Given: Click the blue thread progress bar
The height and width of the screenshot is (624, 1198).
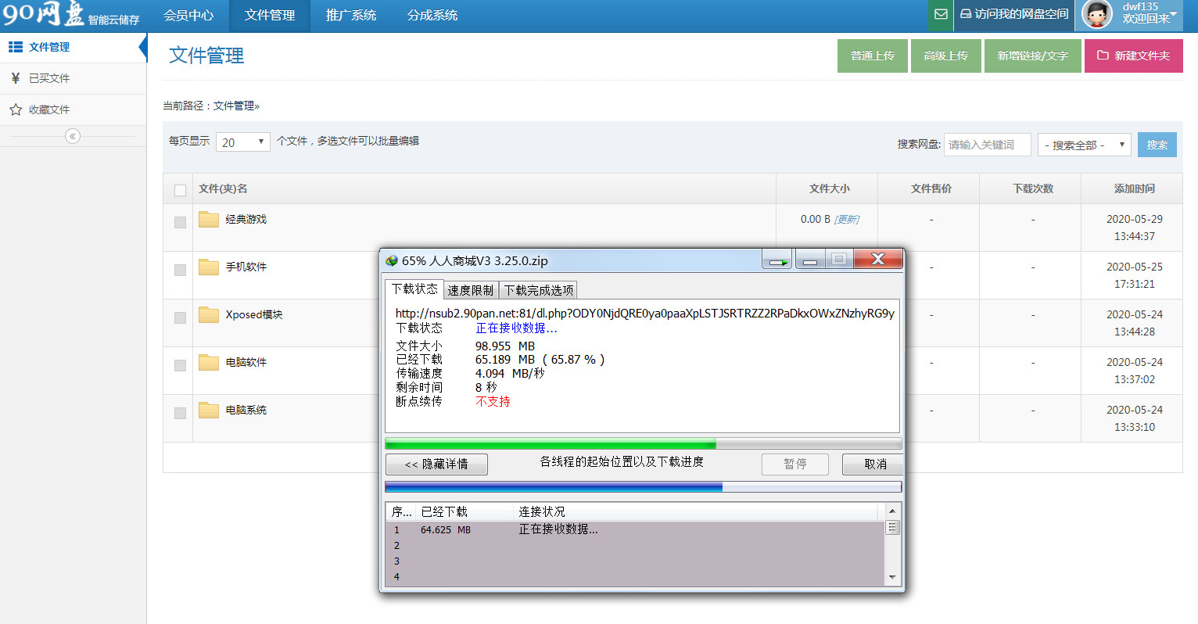Looking at the screenshot, I should (x=643, y=487).
